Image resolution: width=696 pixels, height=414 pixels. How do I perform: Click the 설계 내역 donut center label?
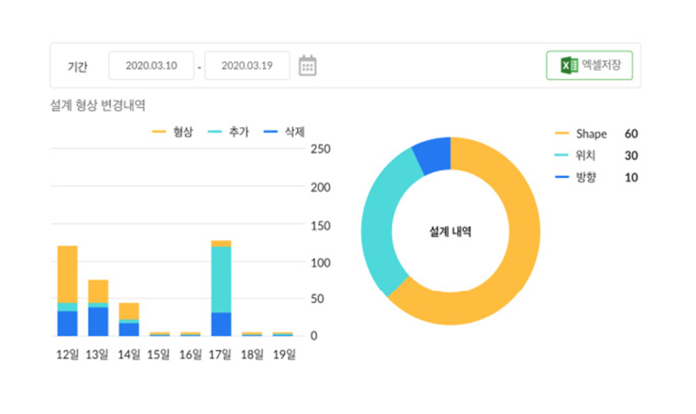[x=451, y=231]
